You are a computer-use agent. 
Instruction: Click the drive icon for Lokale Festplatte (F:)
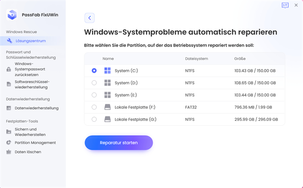107,107
